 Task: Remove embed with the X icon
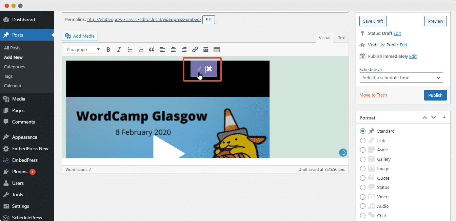click(210, 69)
